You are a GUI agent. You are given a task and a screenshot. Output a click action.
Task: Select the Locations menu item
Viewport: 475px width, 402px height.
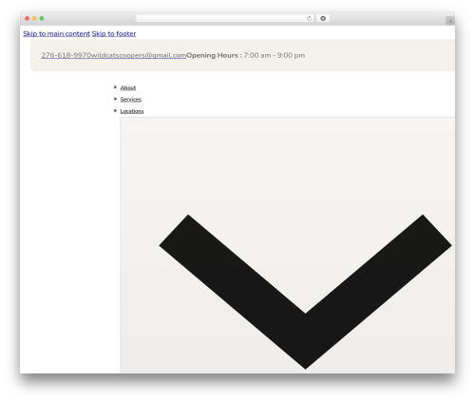click(x=132, y=111)
